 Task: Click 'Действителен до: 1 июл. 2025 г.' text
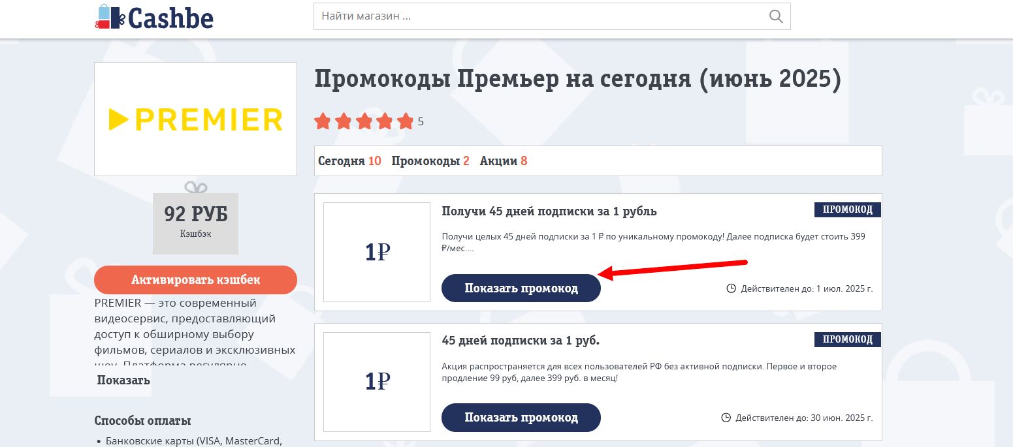(x=807, y=288)
